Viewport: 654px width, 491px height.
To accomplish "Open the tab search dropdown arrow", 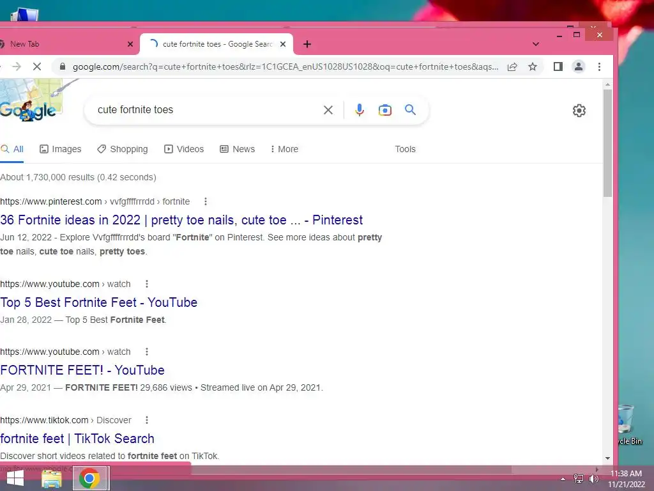I will coord(536,44).
